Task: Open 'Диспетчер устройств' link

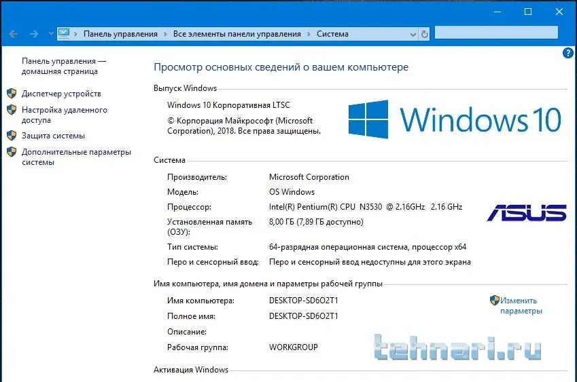Action: coord(61,94)
